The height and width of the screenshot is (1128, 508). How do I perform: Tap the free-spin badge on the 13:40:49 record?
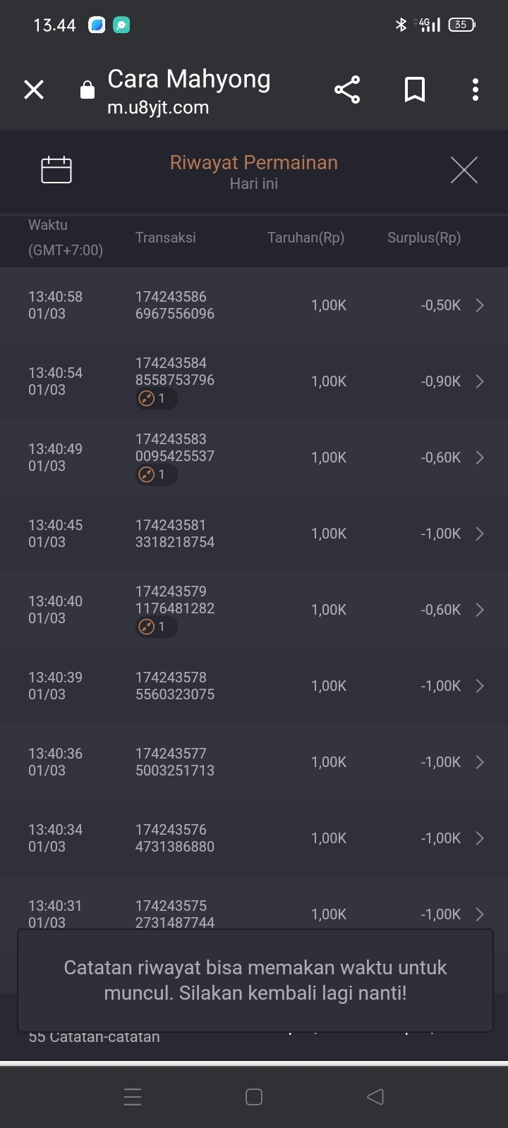(x=155, y=474)
